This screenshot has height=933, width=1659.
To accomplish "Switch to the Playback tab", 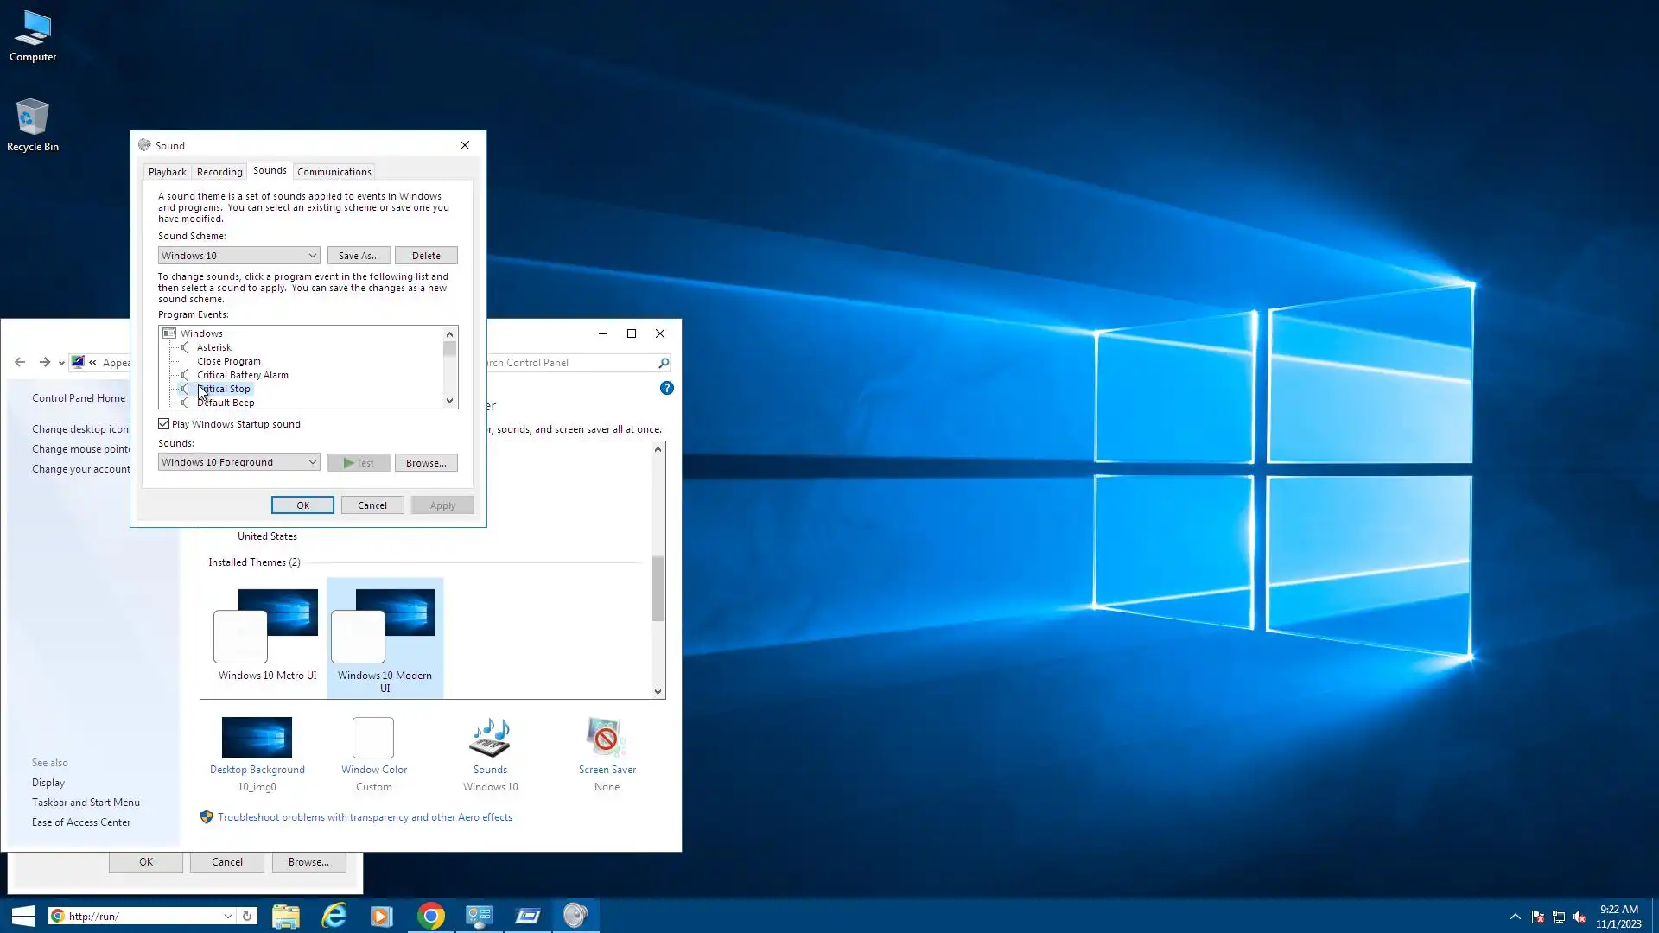I will tap(167, 172).
